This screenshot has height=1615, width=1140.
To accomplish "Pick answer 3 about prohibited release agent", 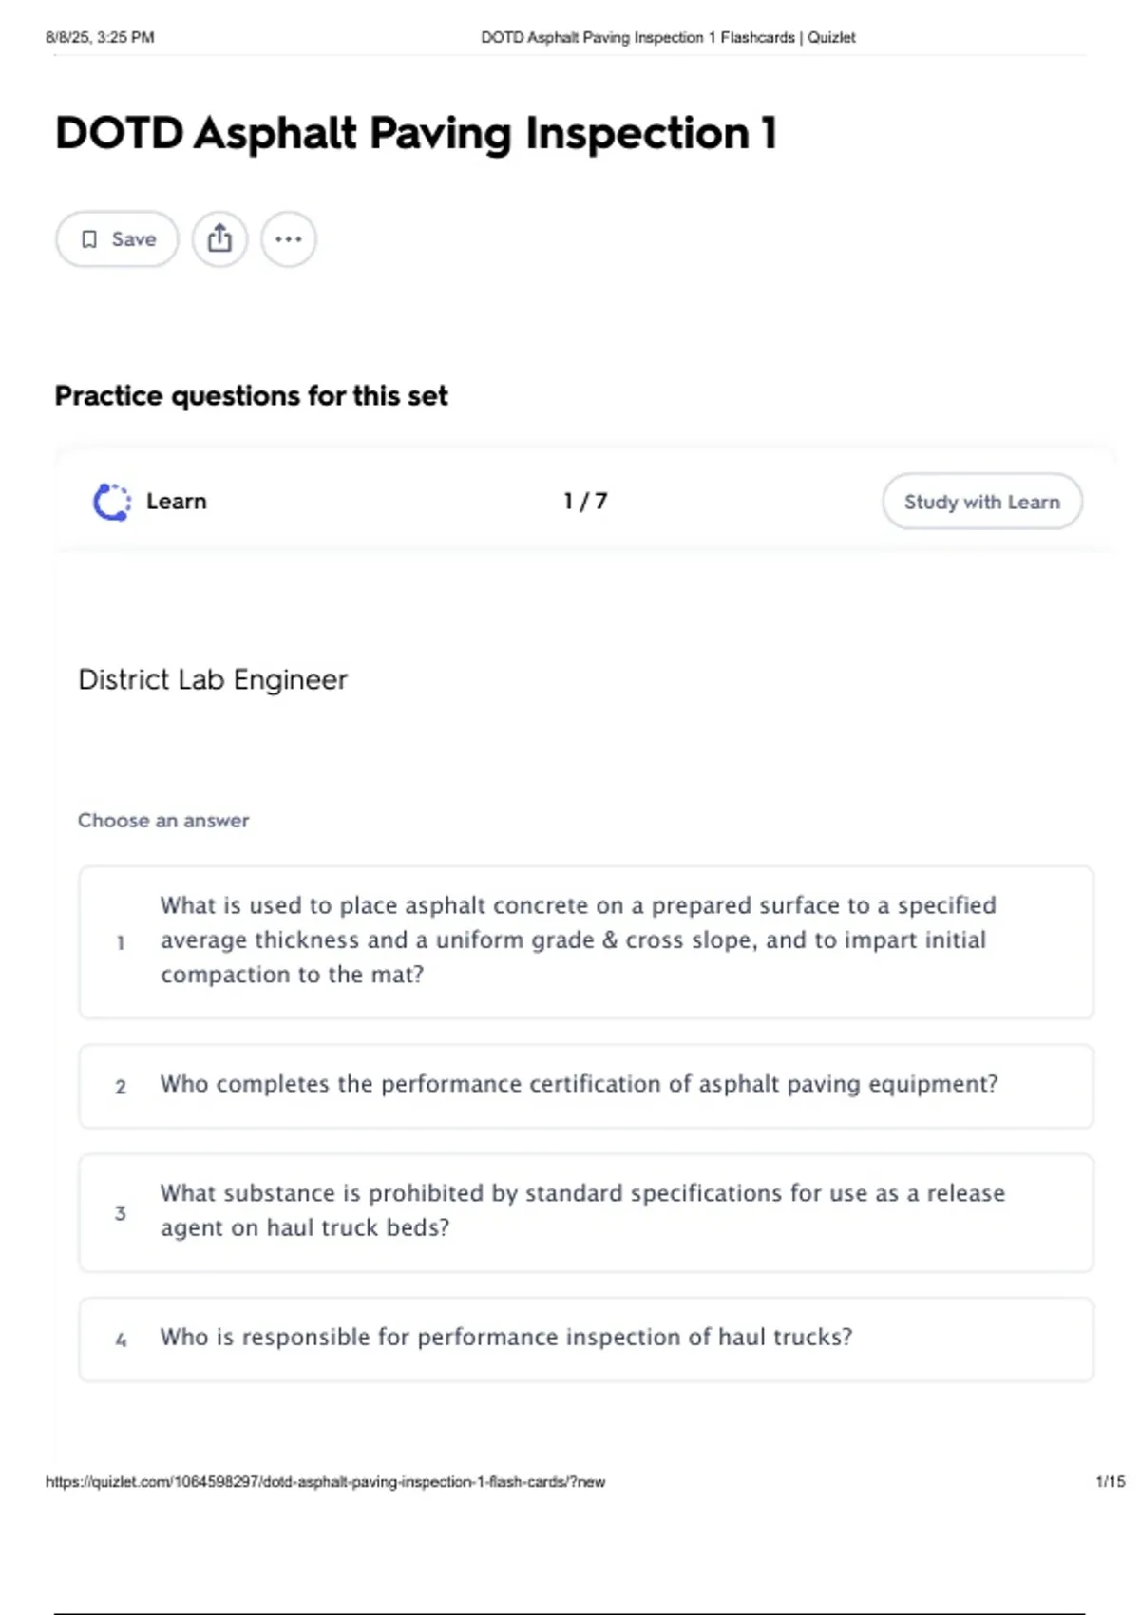I will (586, 1212).
